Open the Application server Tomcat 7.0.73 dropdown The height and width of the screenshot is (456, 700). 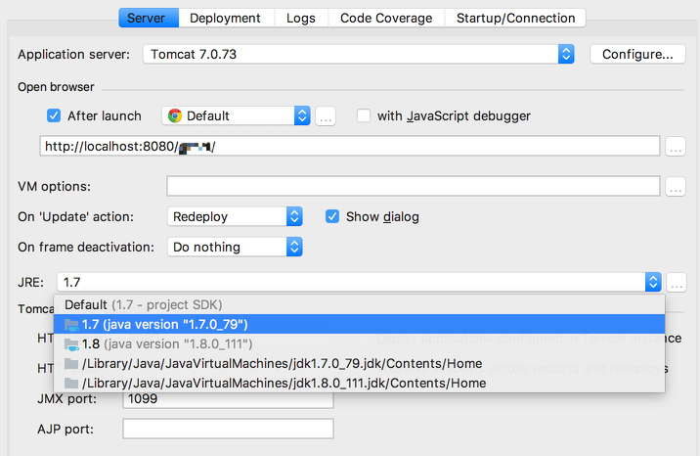tap(359, 54)
